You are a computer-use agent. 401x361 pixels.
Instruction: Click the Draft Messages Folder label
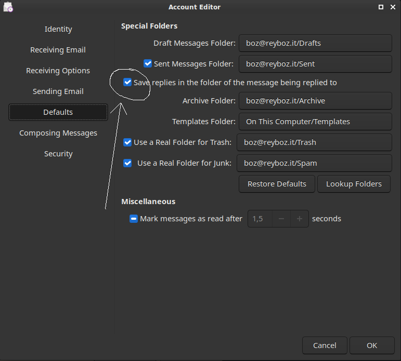coord(195,43)
